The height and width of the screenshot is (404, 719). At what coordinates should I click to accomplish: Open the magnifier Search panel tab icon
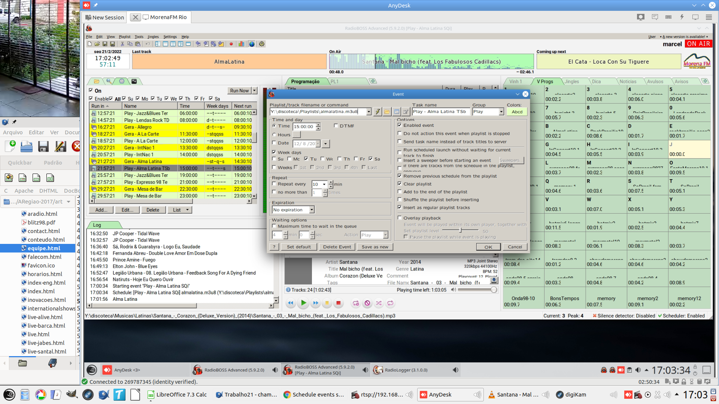click(x=109, y=81)
